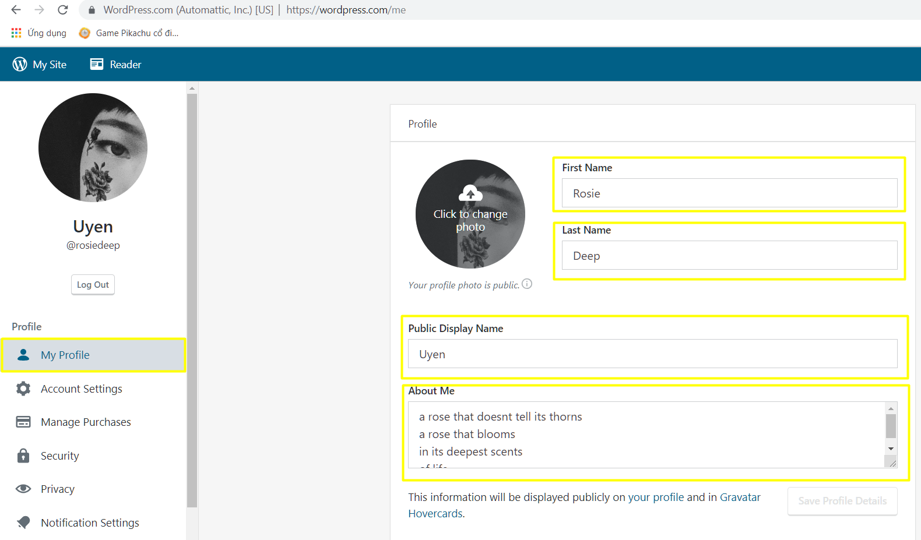Click the Privacy eye icon
Viewport: 921px width, 540px height.
(x=23, y=489)
